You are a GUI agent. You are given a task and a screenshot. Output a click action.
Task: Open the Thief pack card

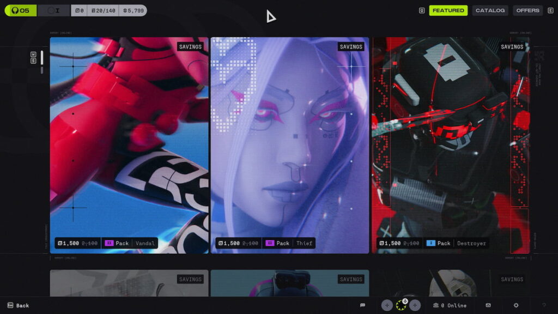click(x=290, y=145)
